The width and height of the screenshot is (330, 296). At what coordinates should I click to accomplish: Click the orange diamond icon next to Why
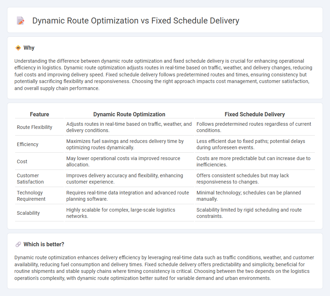18,48
